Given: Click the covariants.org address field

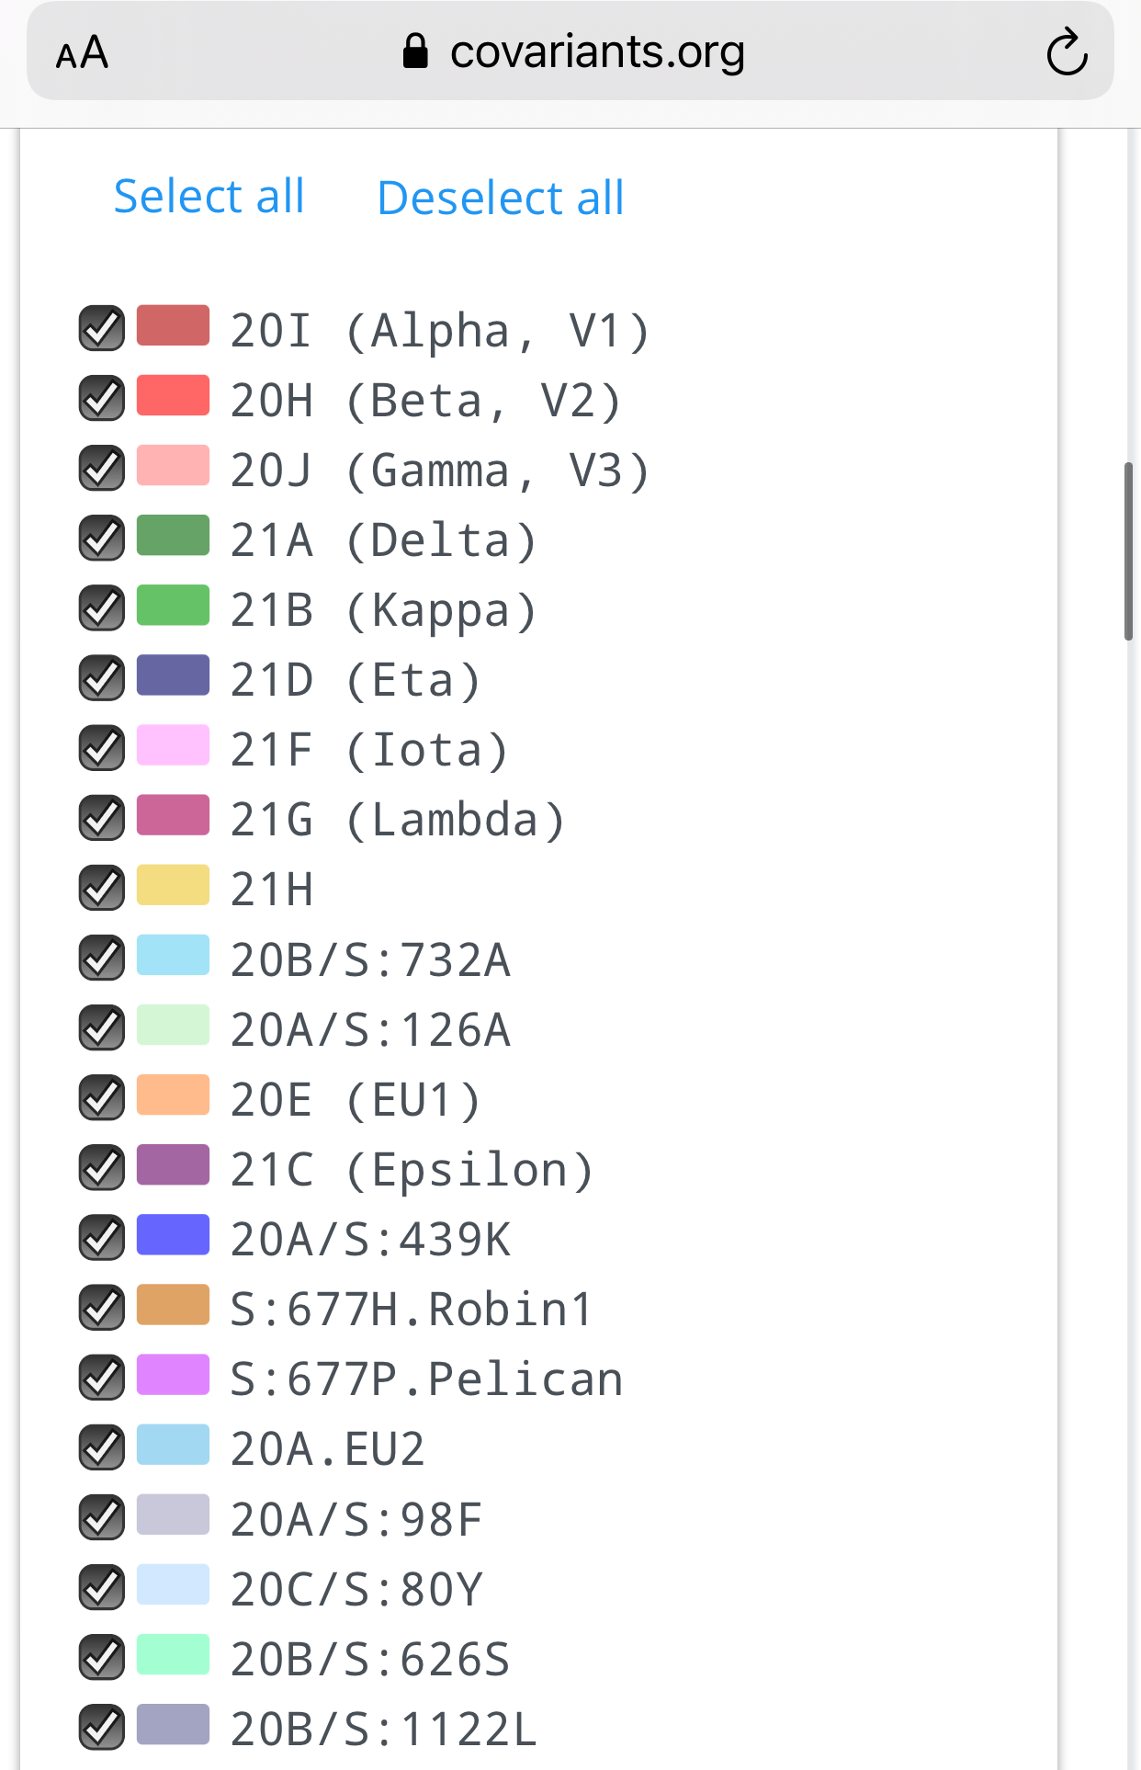Looking at the screenshot, I should coord(597,52).
